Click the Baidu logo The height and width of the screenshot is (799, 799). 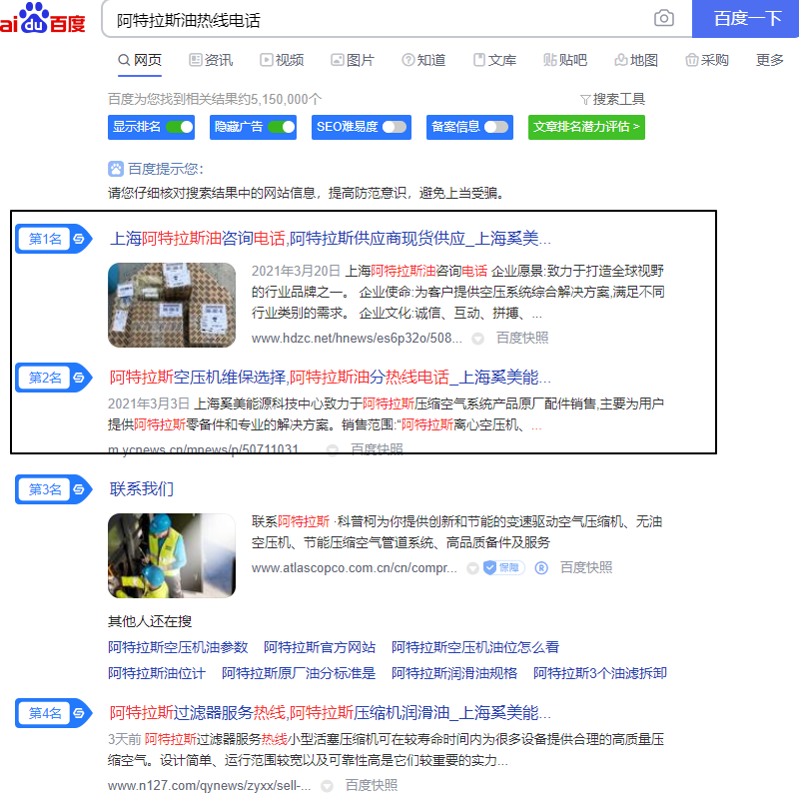(42, 18)
